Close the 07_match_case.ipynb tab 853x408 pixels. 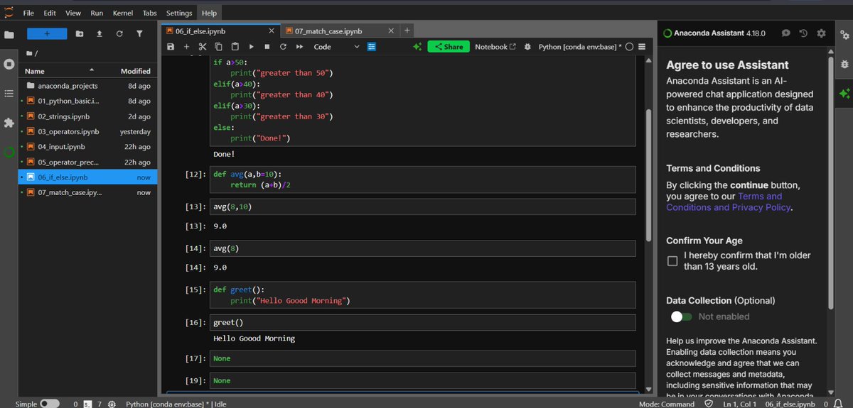tap(392, 31)
